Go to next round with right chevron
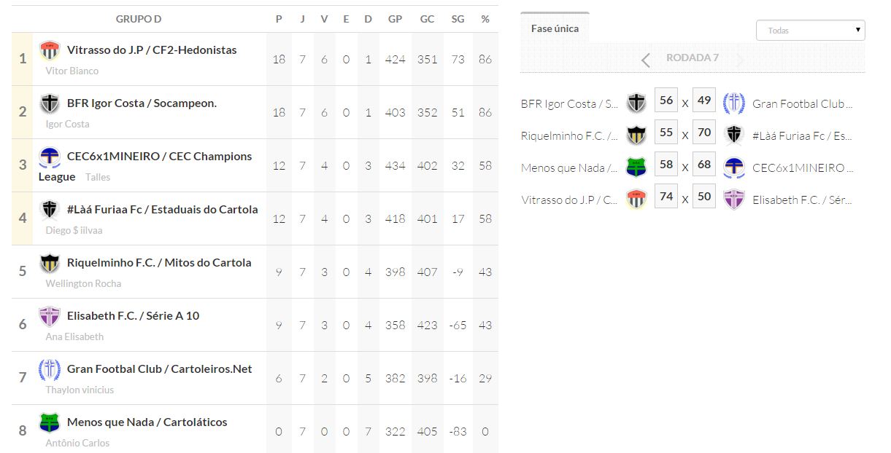 [740, 60]
